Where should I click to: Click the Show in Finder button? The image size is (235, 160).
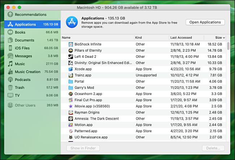[83, 148]
